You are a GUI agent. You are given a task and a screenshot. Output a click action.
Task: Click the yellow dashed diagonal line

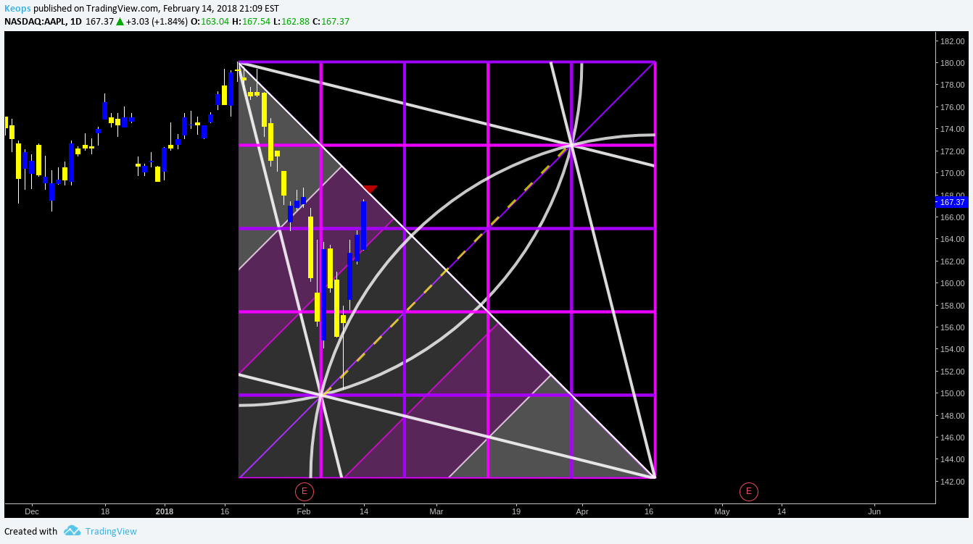click(x=444, y=271)
